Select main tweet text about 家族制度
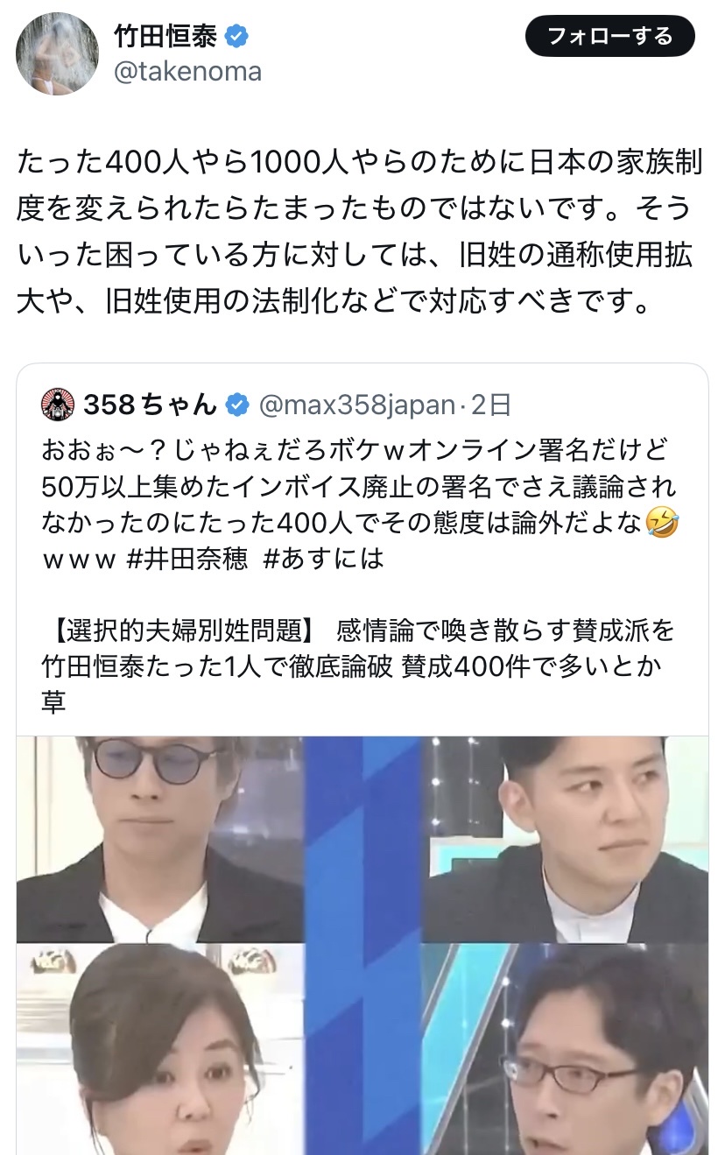The image size is (725, 1155). (x=355, y=230)
